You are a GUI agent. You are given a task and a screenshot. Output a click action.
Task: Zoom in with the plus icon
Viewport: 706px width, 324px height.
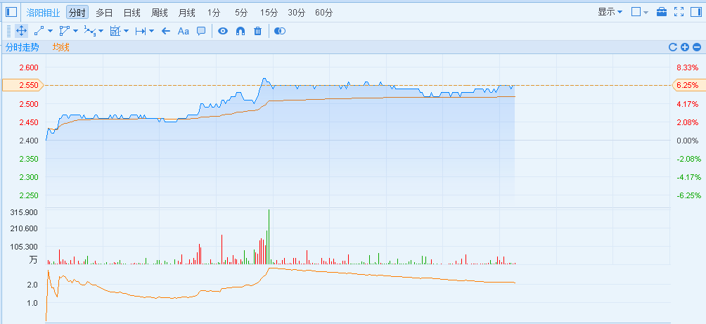click(685, 47)
